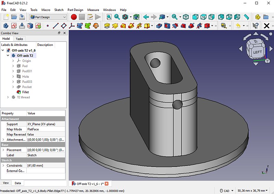Open the undo history dropdown arrow
Image resolution: width=274 pixels, height=194 pixels.
click(x=244, y=26)
